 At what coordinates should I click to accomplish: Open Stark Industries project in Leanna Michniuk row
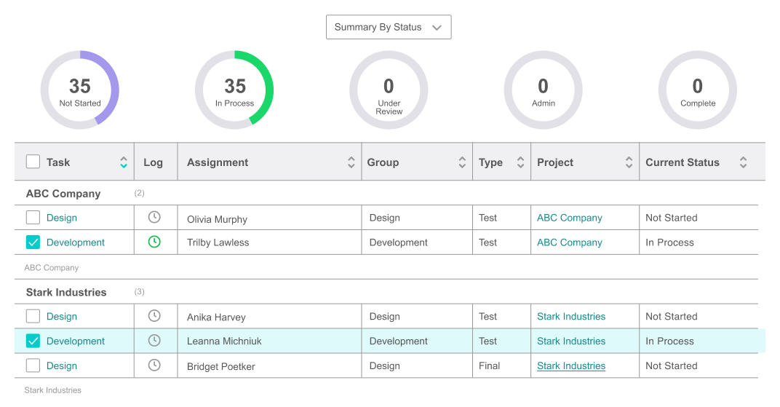(x=571, y=341)
